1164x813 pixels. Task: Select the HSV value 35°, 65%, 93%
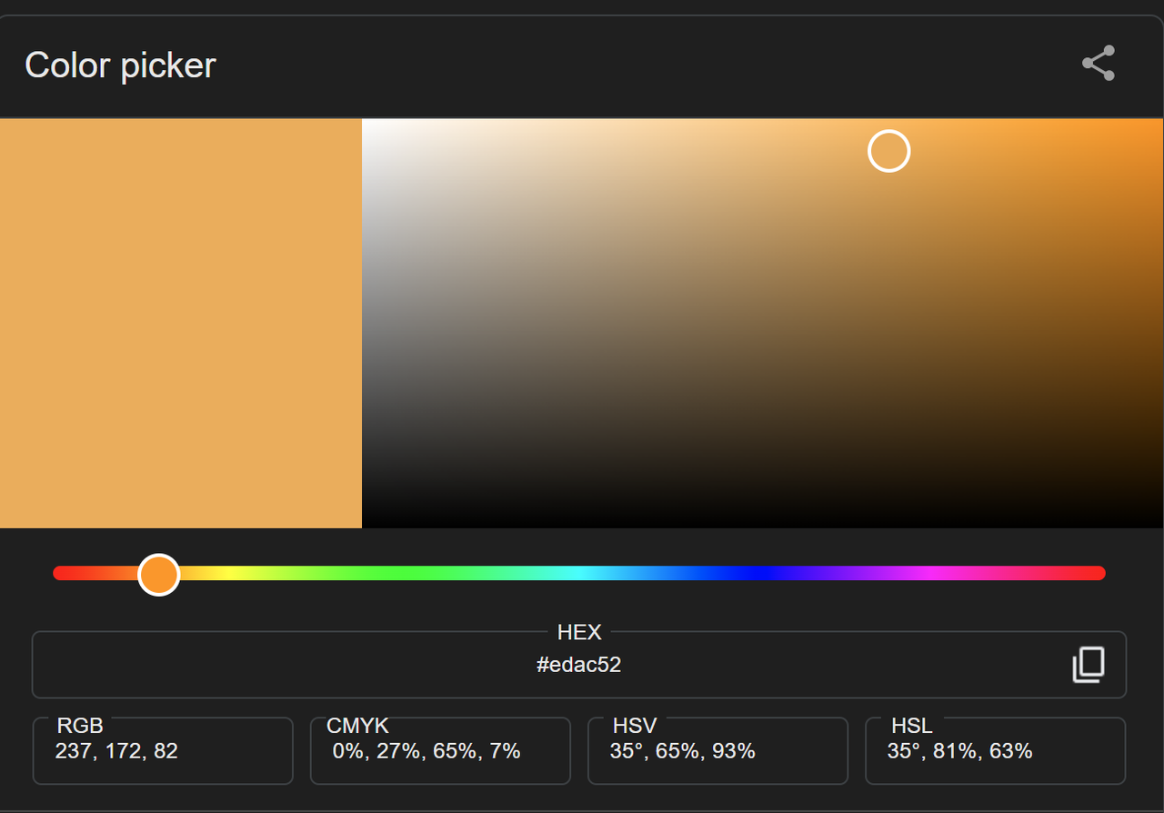coord(682,751)
